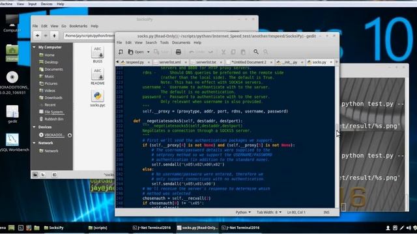
Task: Open gedit Search menu
Action: click(151, 42)
